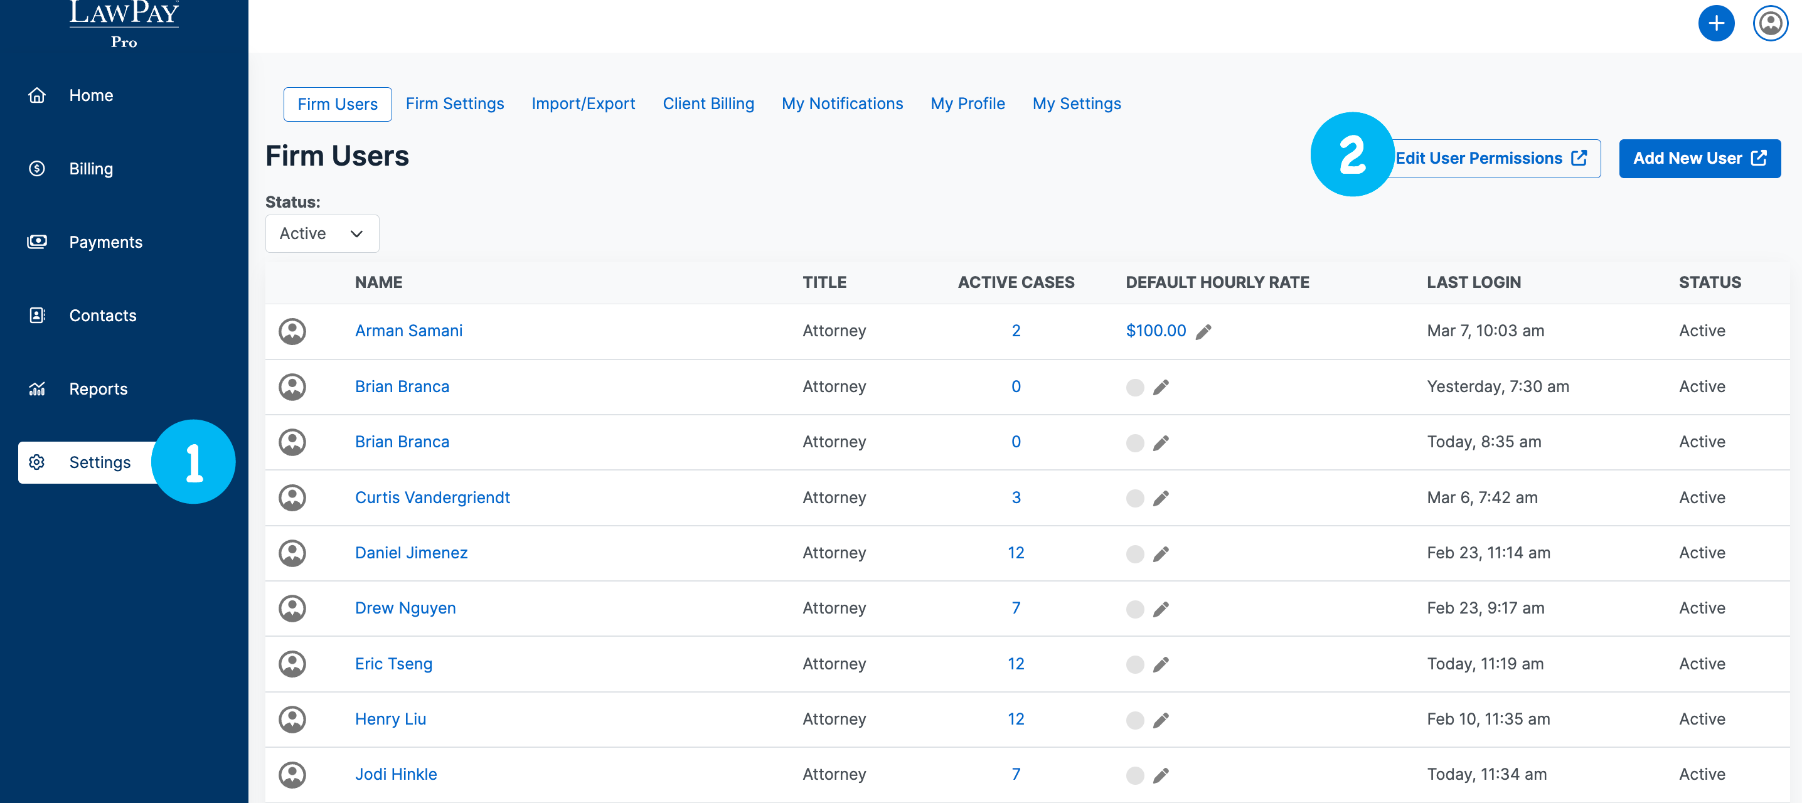Click the Add New User button

tap(1699, 159)
